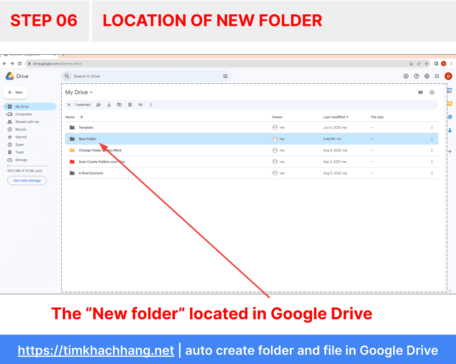Open more options for the New Folder row

click(x=432, y=139)
